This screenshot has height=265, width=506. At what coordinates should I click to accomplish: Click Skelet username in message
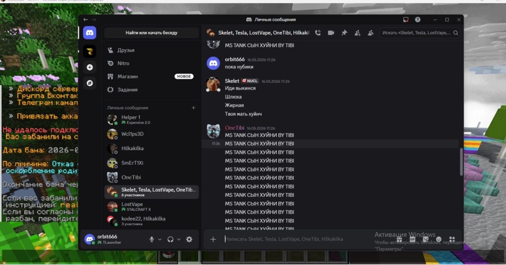pos(232,81)
